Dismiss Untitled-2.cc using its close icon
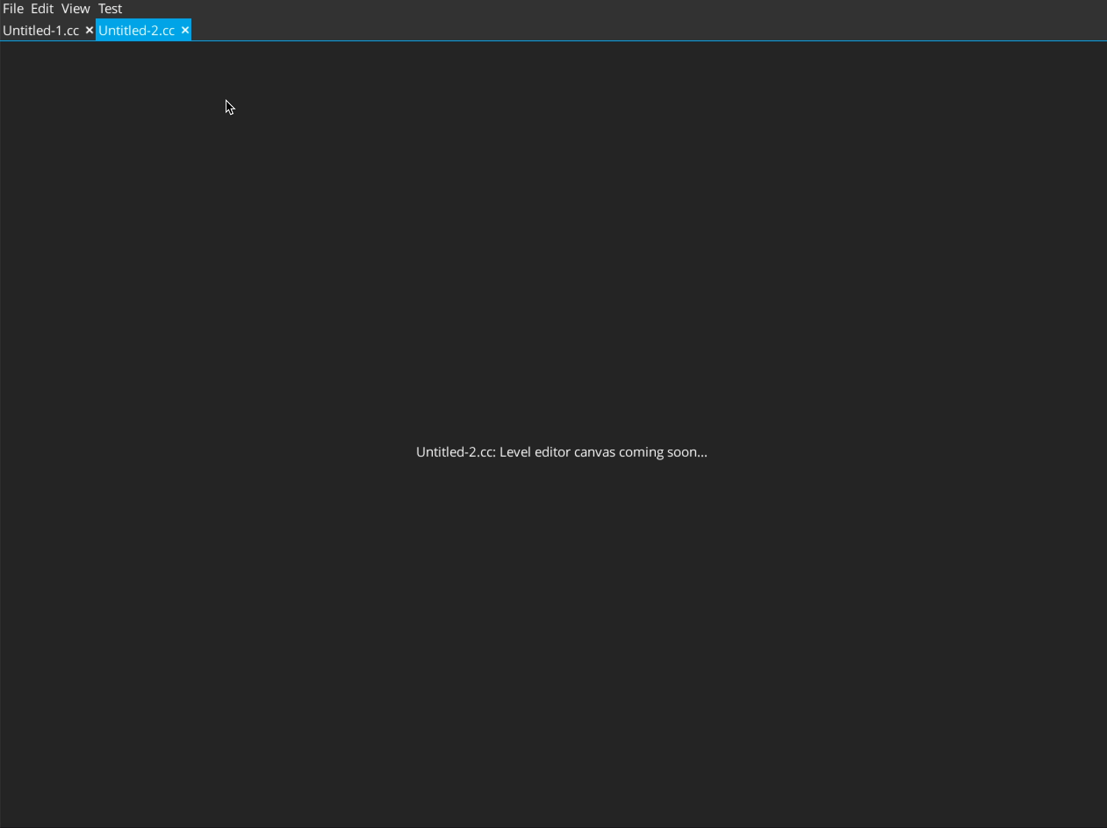Image resolution: width=1107 pixels, height=828 pixels. tap(185, 30)
